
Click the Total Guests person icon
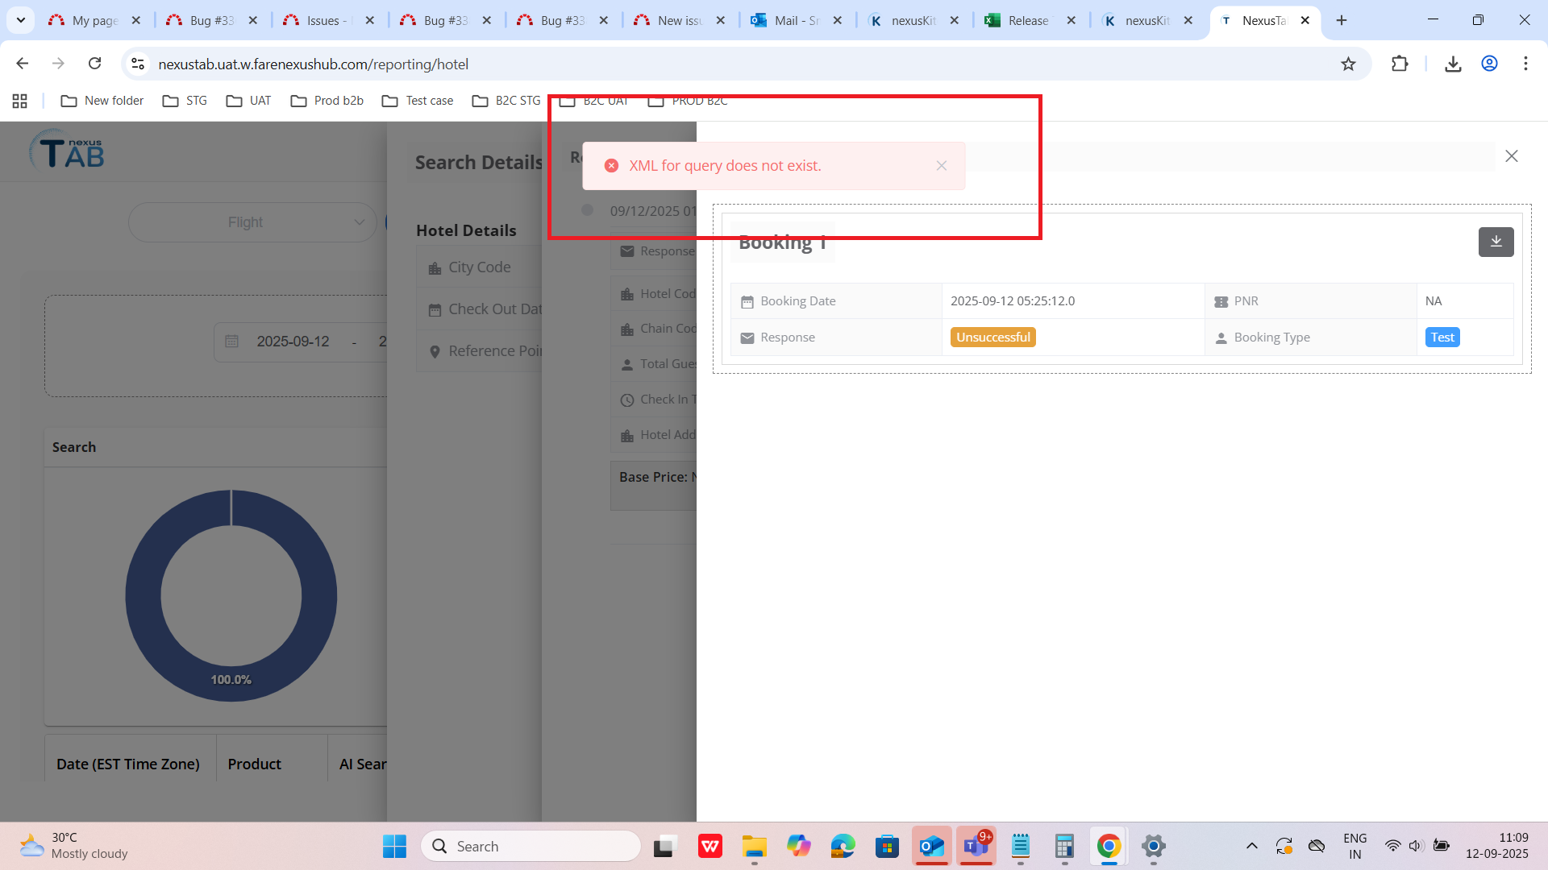click(x=627, y=365)
